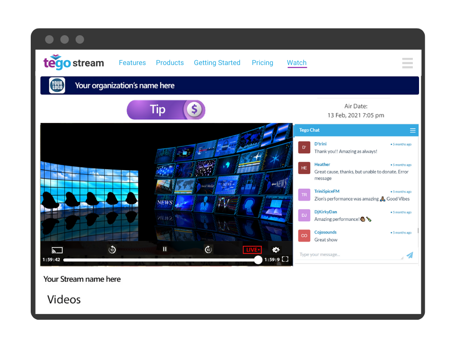Open the Features menu item
The height and width of the screenshot is (342, 456).
click(x=132, y=63)
